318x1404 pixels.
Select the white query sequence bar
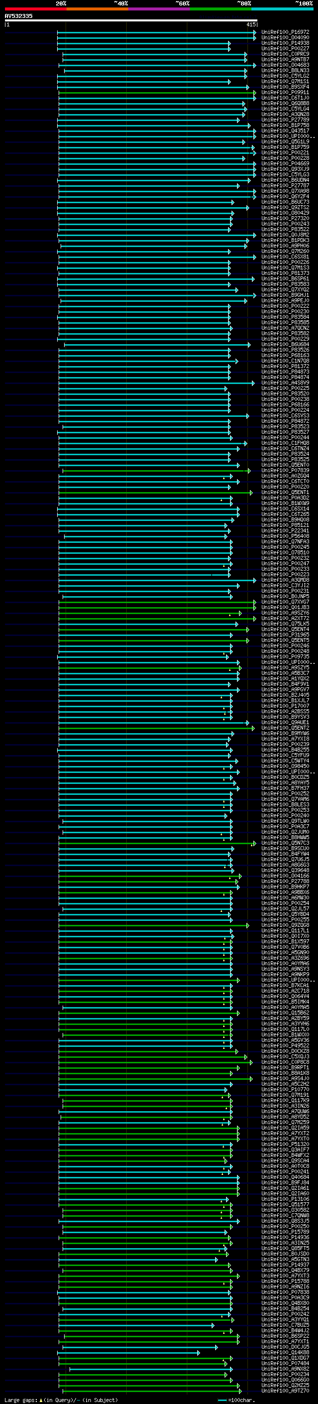(x=131, y=21)
